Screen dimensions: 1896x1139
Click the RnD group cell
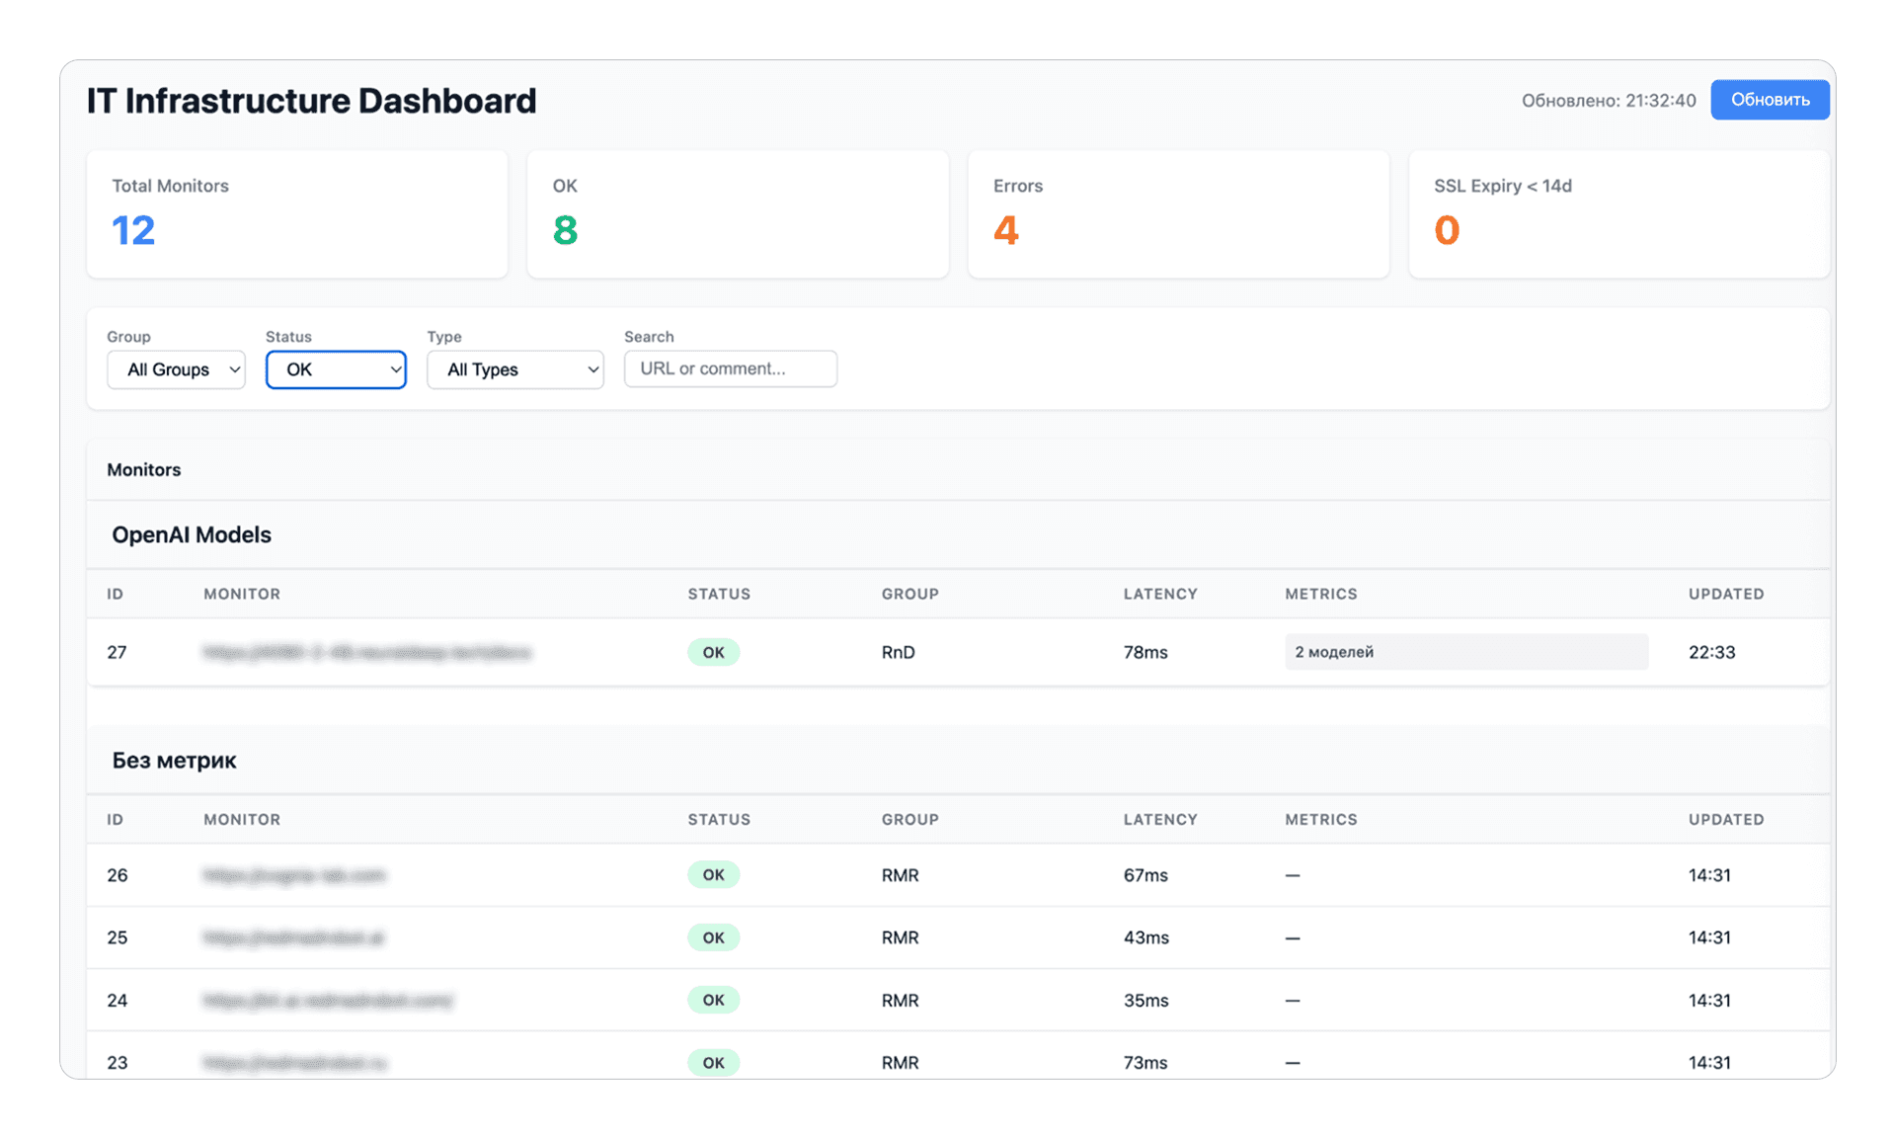[x=899, y=652]
